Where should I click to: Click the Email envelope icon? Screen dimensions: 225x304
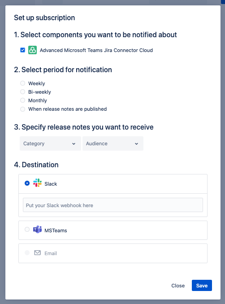pos(37,252)
